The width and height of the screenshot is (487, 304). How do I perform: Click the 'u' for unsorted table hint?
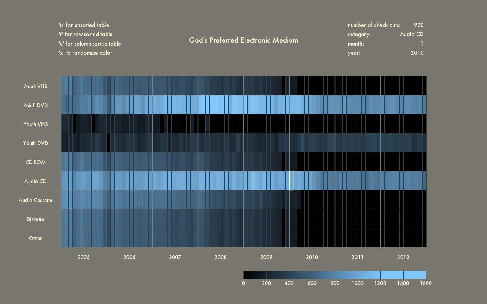[x=84, y=25]
